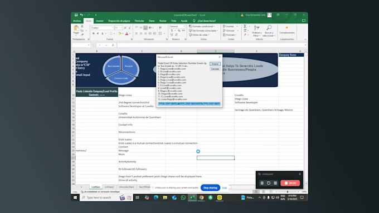379x213 pixels.
Task: Open the Archivo menu
Action: click(77, 21)
